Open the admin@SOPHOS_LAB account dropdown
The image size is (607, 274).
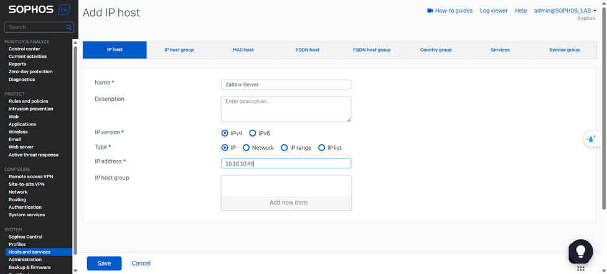(565, 11)
